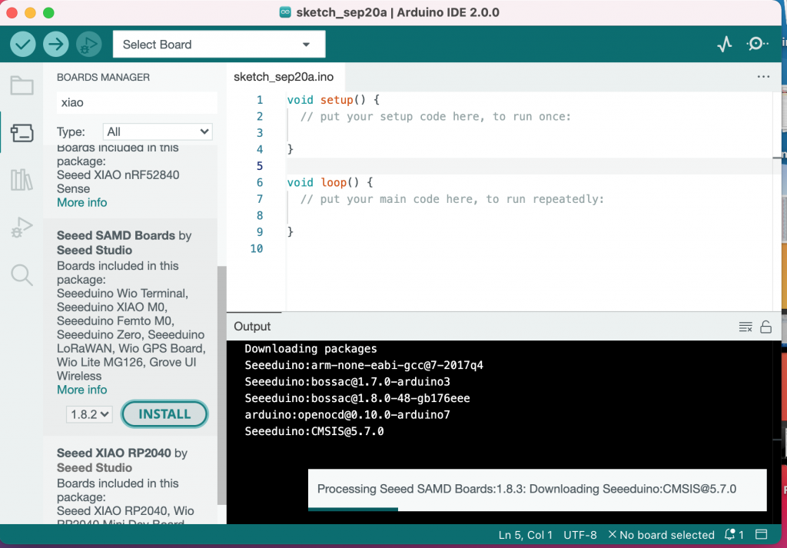Click the BOARDS MANAGER panel heading
Screen dimensions: 787x548
click(x=104, y=78)
